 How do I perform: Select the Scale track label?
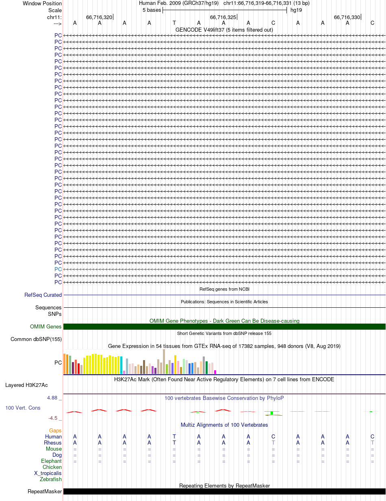pos(55,10)
